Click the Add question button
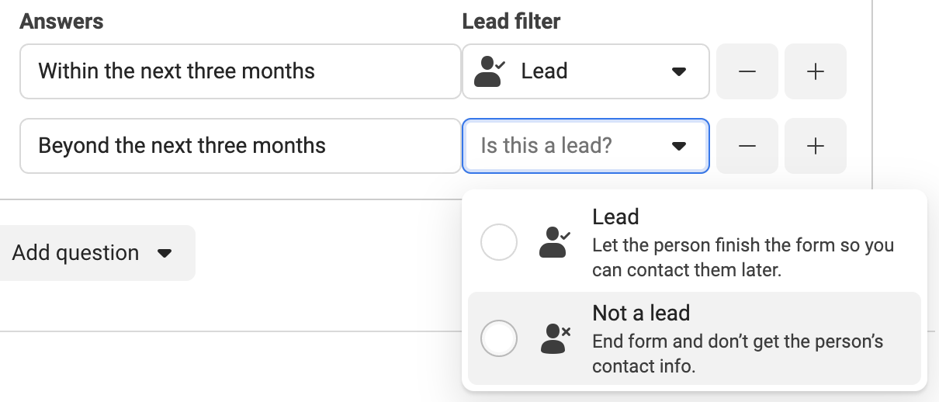 [90, 253]
